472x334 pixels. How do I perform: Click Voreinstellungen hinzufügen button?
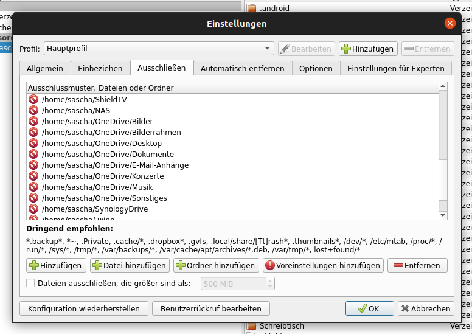point(324,265)
